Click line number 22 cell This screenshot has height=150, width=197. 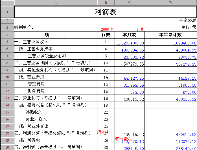click(x=106, y=112)
